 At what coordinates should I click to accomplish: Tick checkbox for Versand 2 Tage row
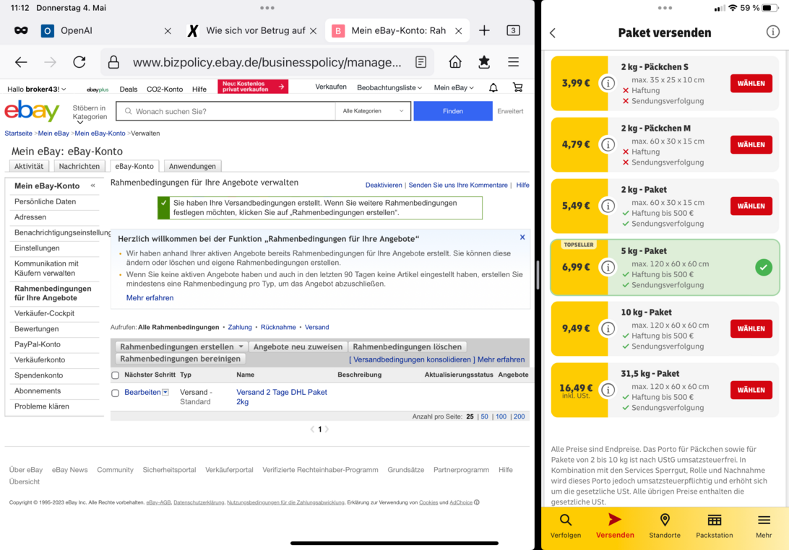coord(115,393)
